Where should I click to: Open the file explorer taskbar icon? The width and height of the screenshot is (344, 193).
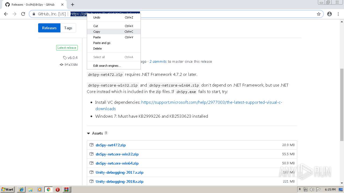[30, 190]
